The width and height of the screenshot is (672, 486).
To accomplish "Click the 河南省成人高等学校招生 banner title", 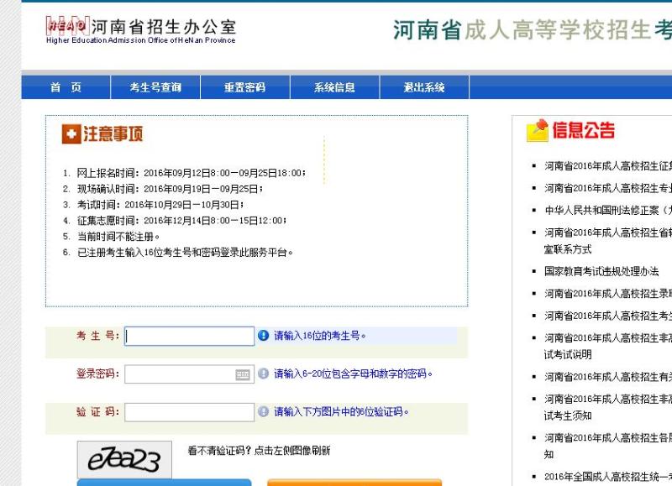I will tap(533, 30).
